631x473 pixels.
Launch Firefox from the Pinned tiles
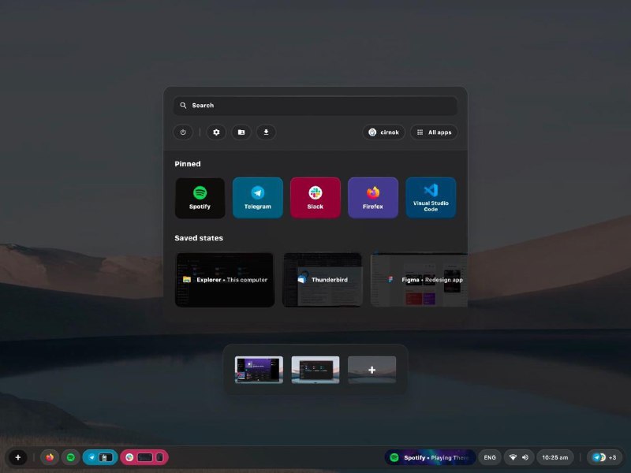click(373, 198)
